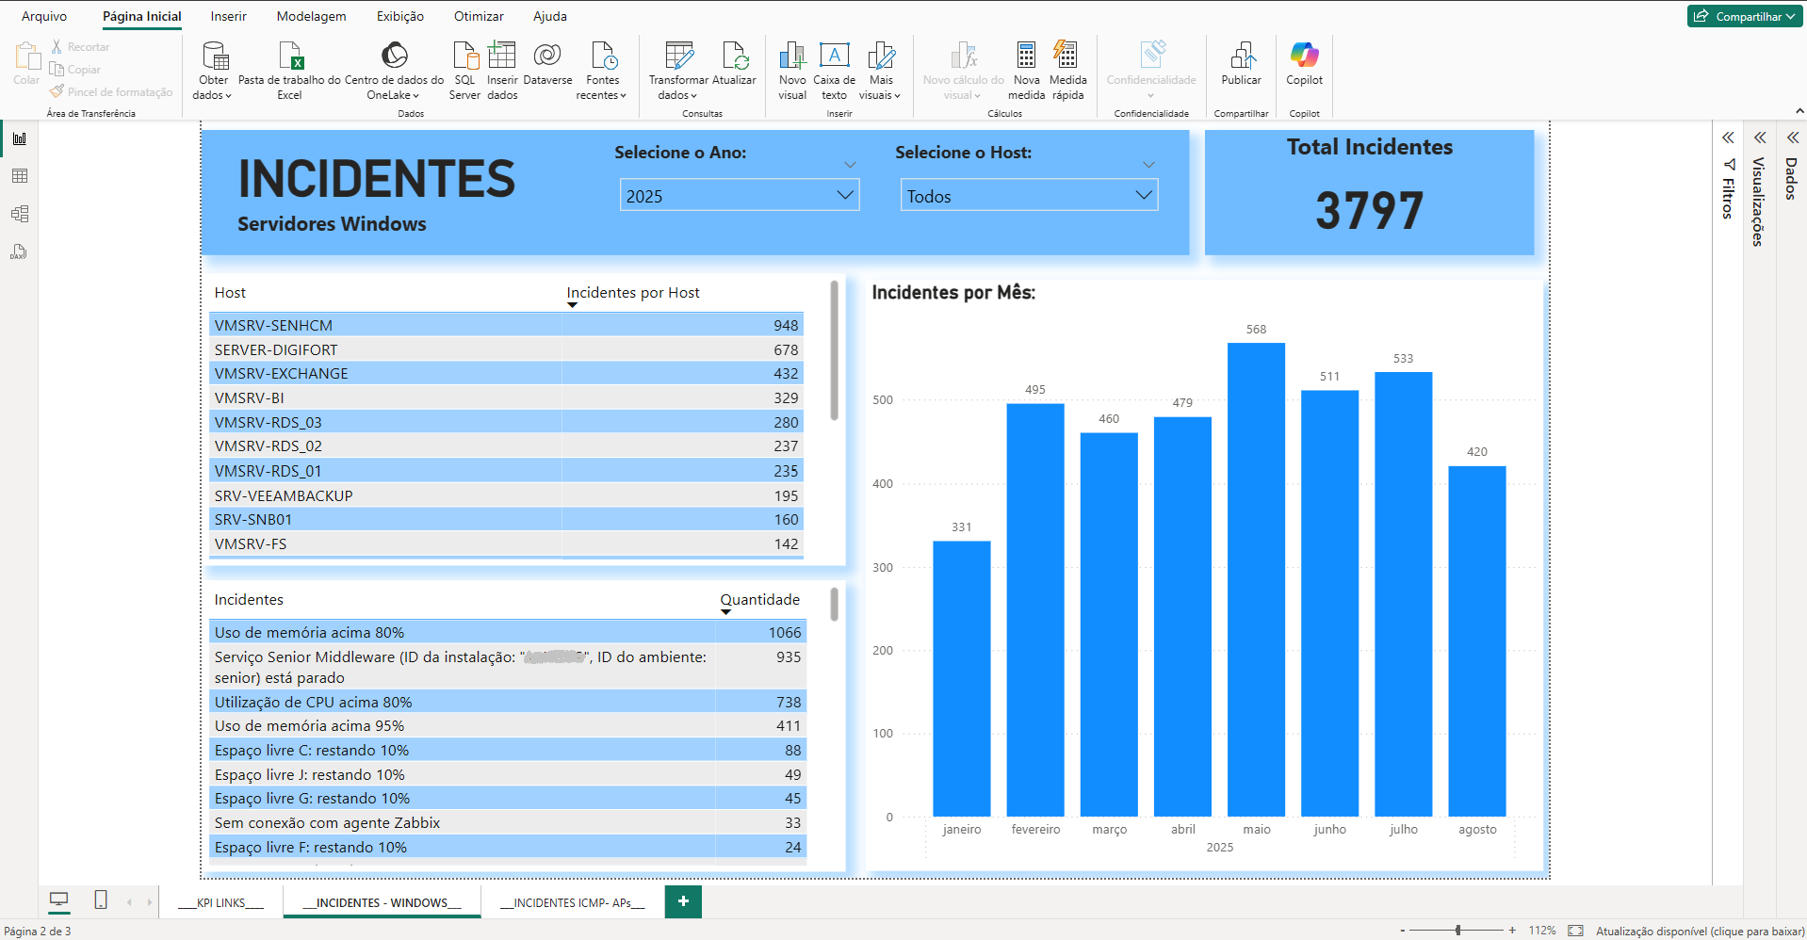Screen dimensions: 1807x940
Task: Open Model view from the left sidebar
Action: (19, 214)
